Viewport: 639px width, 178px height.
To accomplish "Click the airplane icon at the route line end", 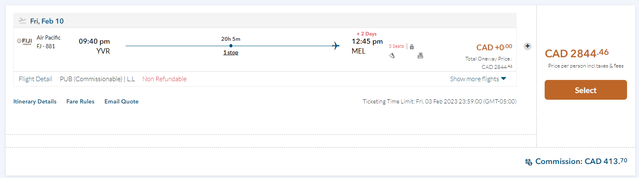I will coord(336,46).
